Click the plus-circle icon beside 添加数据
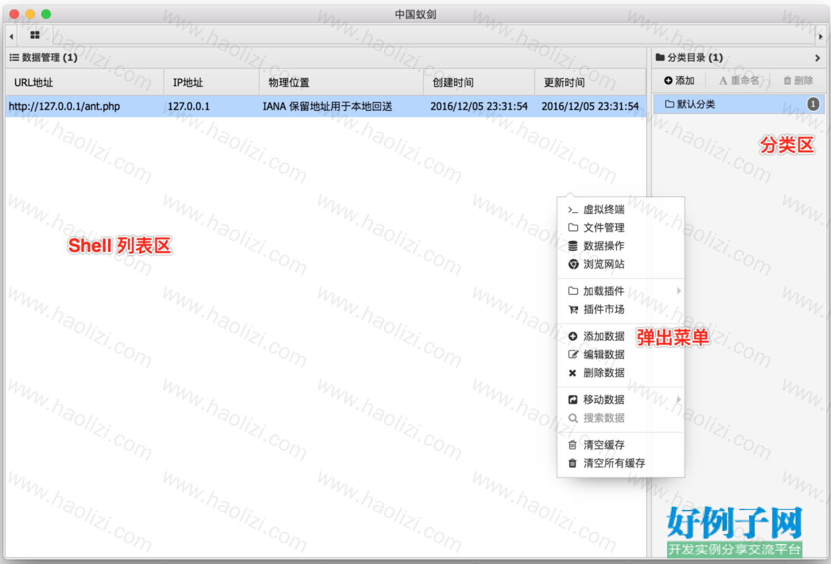831x564 pixels. (573, 337)
